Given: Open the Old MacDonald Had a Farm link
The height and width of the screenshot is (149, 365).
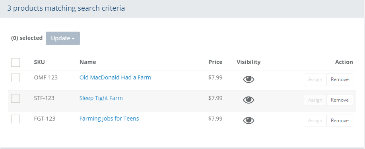Looking at the screenshot, I should point(115,77).
